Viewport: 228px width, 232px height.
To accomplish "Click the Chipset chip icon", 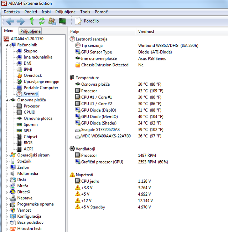I will [19, 137].
